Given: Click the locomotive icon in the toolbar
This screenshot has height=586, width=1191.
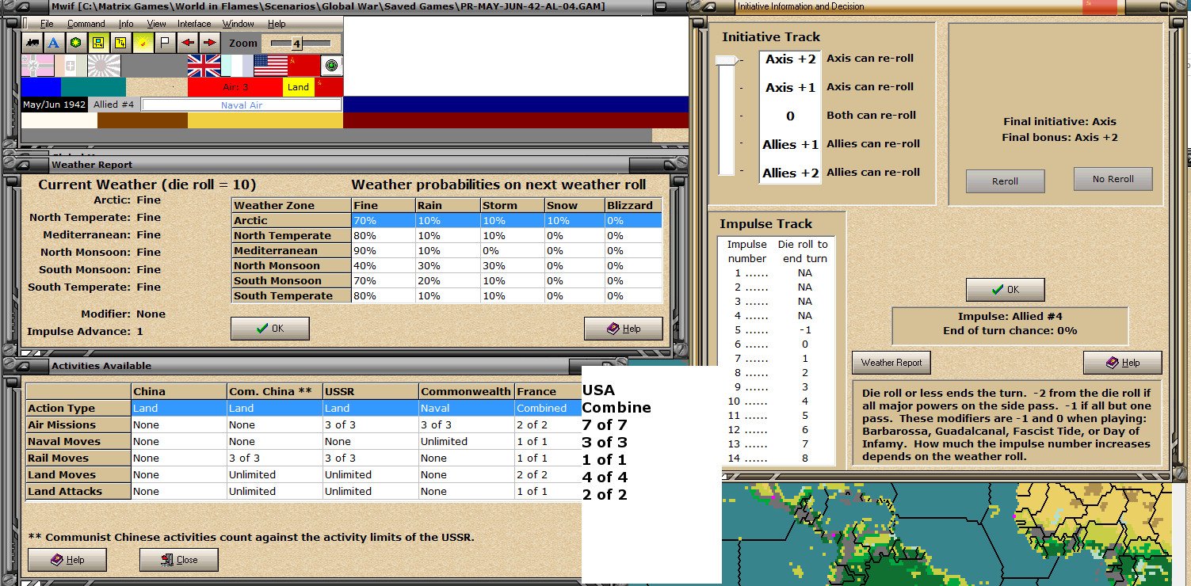Looking at the screenshot, I should pyautogui.click(x=32, y=43).
